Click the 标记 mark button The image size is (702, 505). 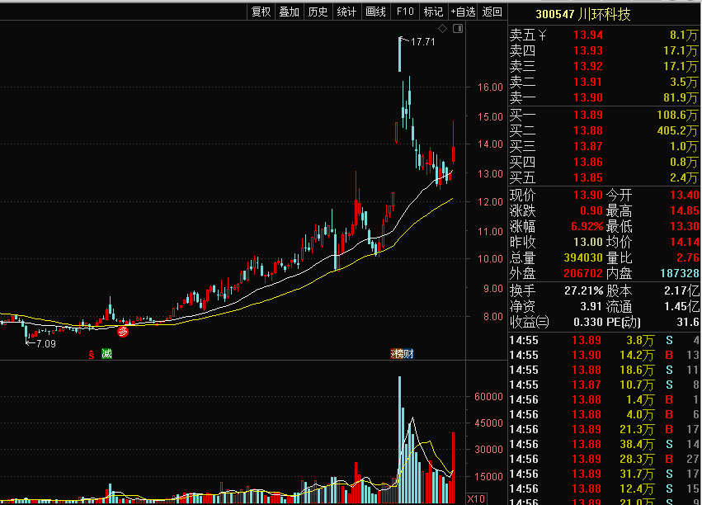click(433, 12)
